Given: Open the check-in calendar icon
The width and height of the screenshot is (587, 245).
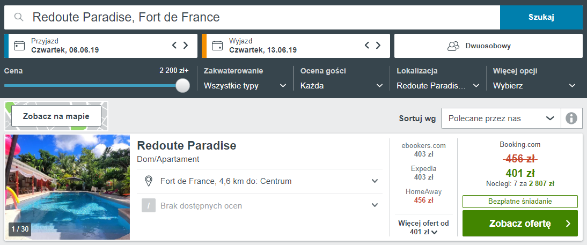Looking at the screenshot, I should click(19, 46).
